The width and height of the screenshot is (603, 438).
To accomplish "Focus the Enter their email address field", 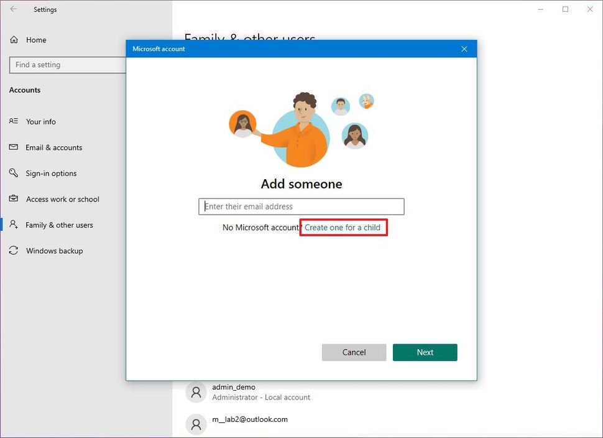I will [x=301, y=207].
